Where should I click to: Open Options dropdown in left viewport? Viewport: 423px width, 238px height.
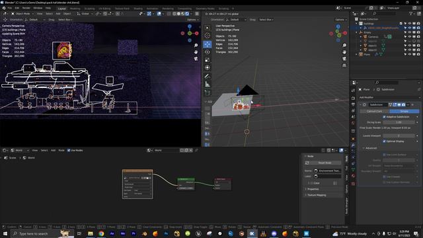click(192, 20)
